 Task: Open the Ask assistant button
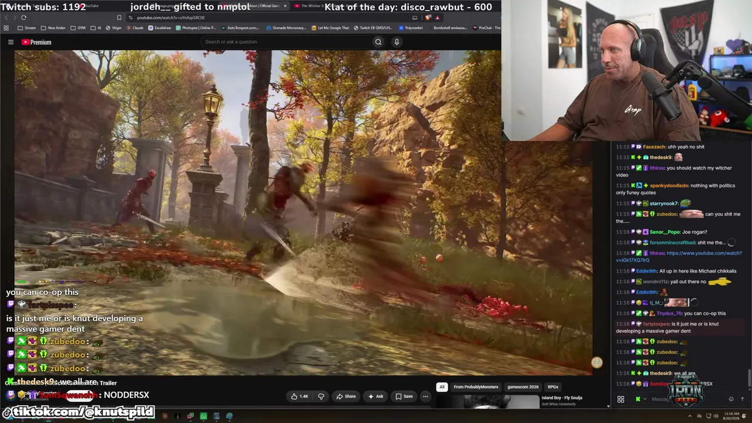(375, 397)
